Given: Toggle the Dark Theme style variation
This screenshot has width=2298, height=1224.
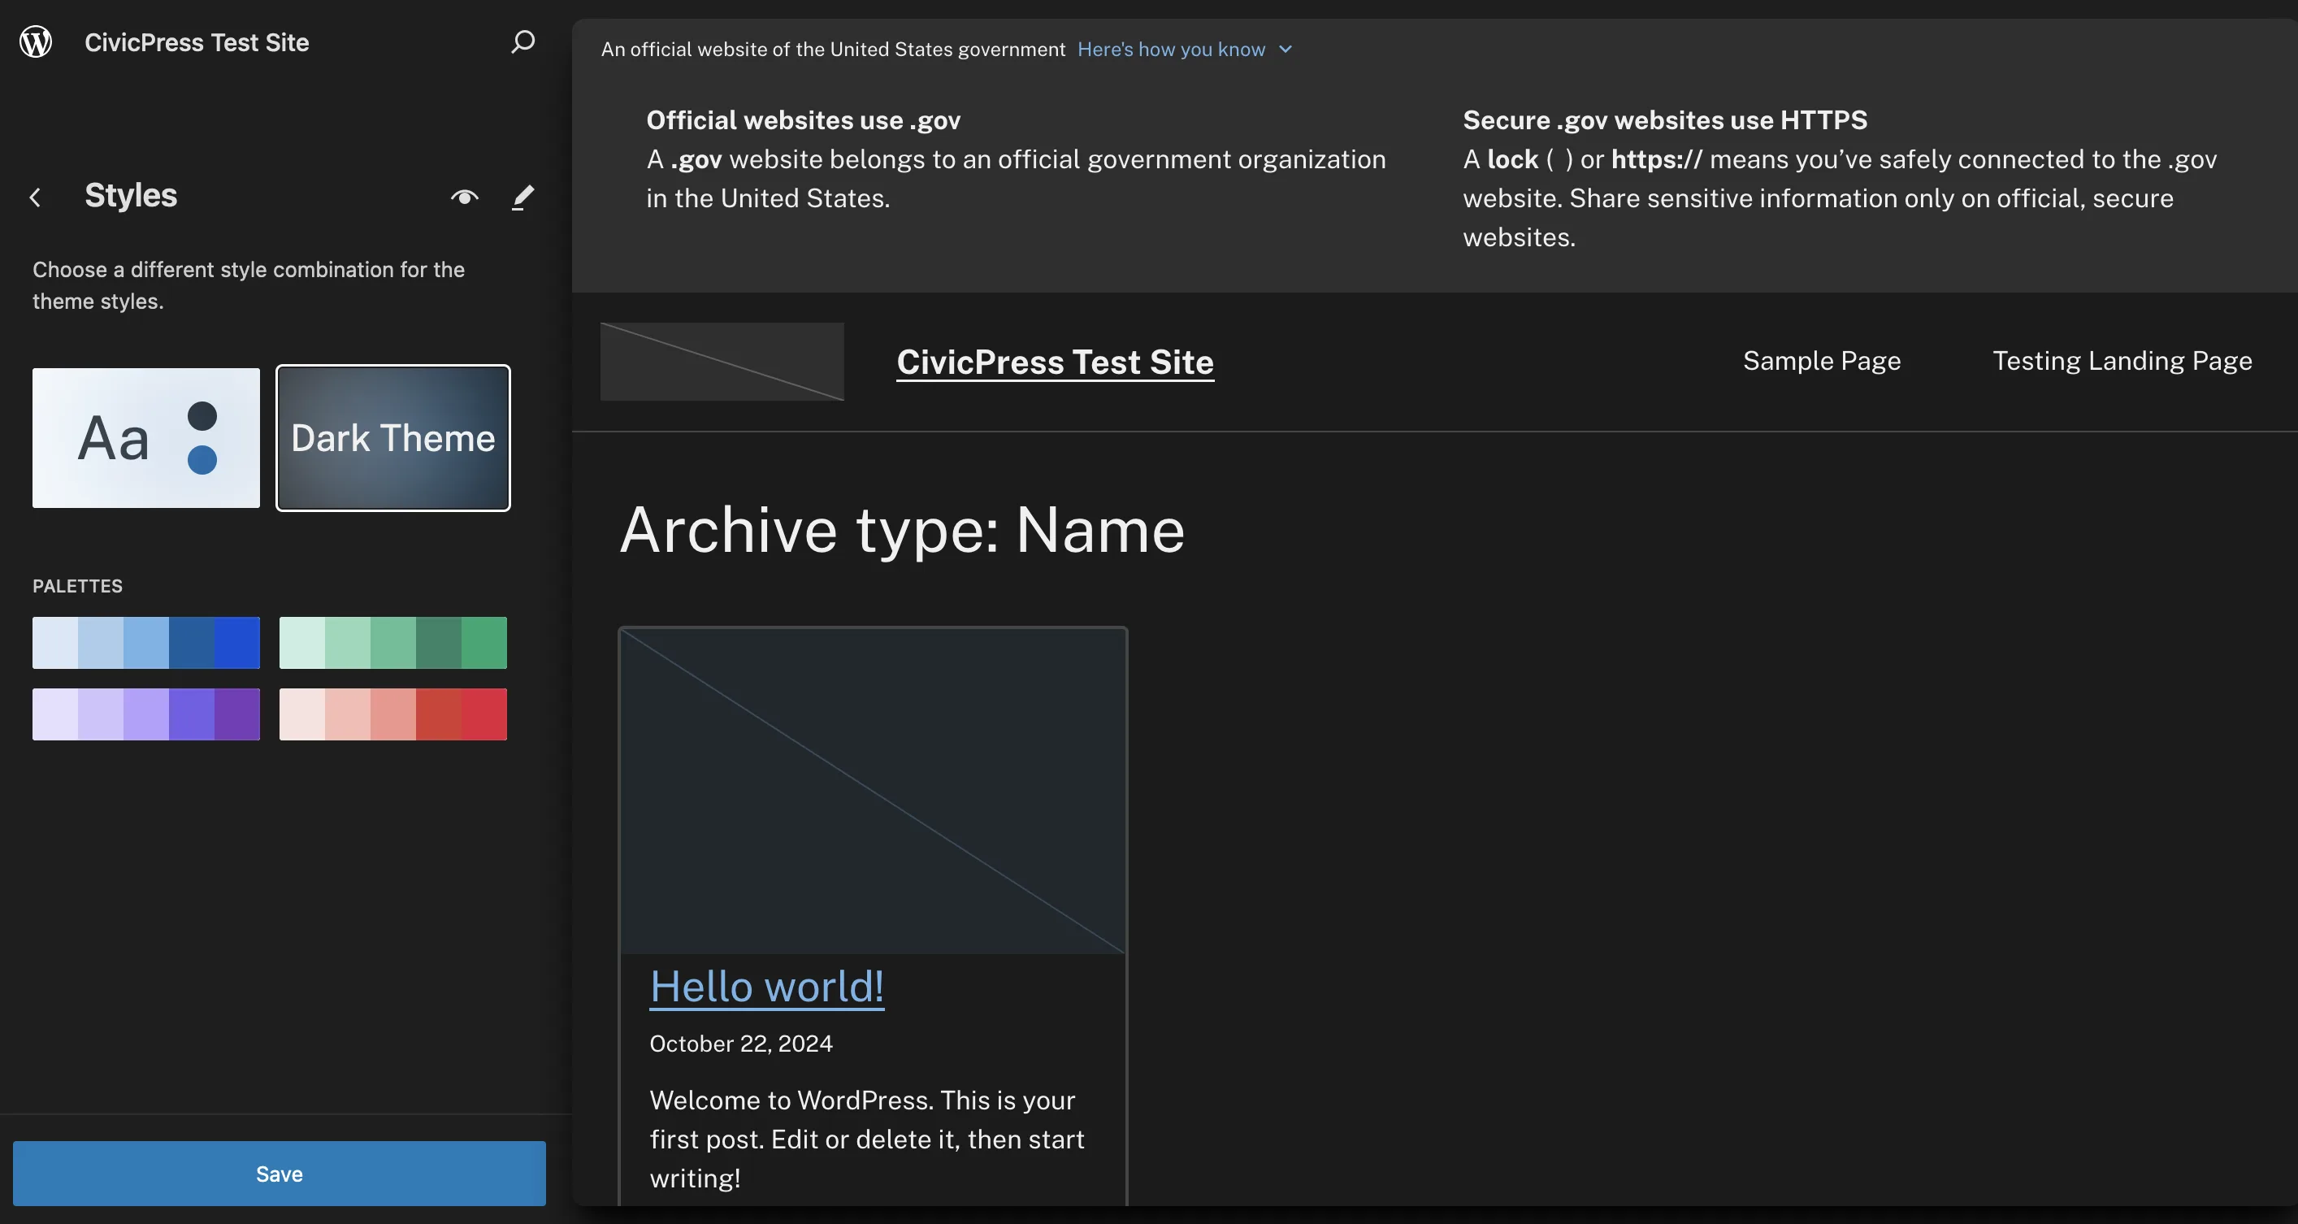Looking at the screenshot, I should click(392, 437).
